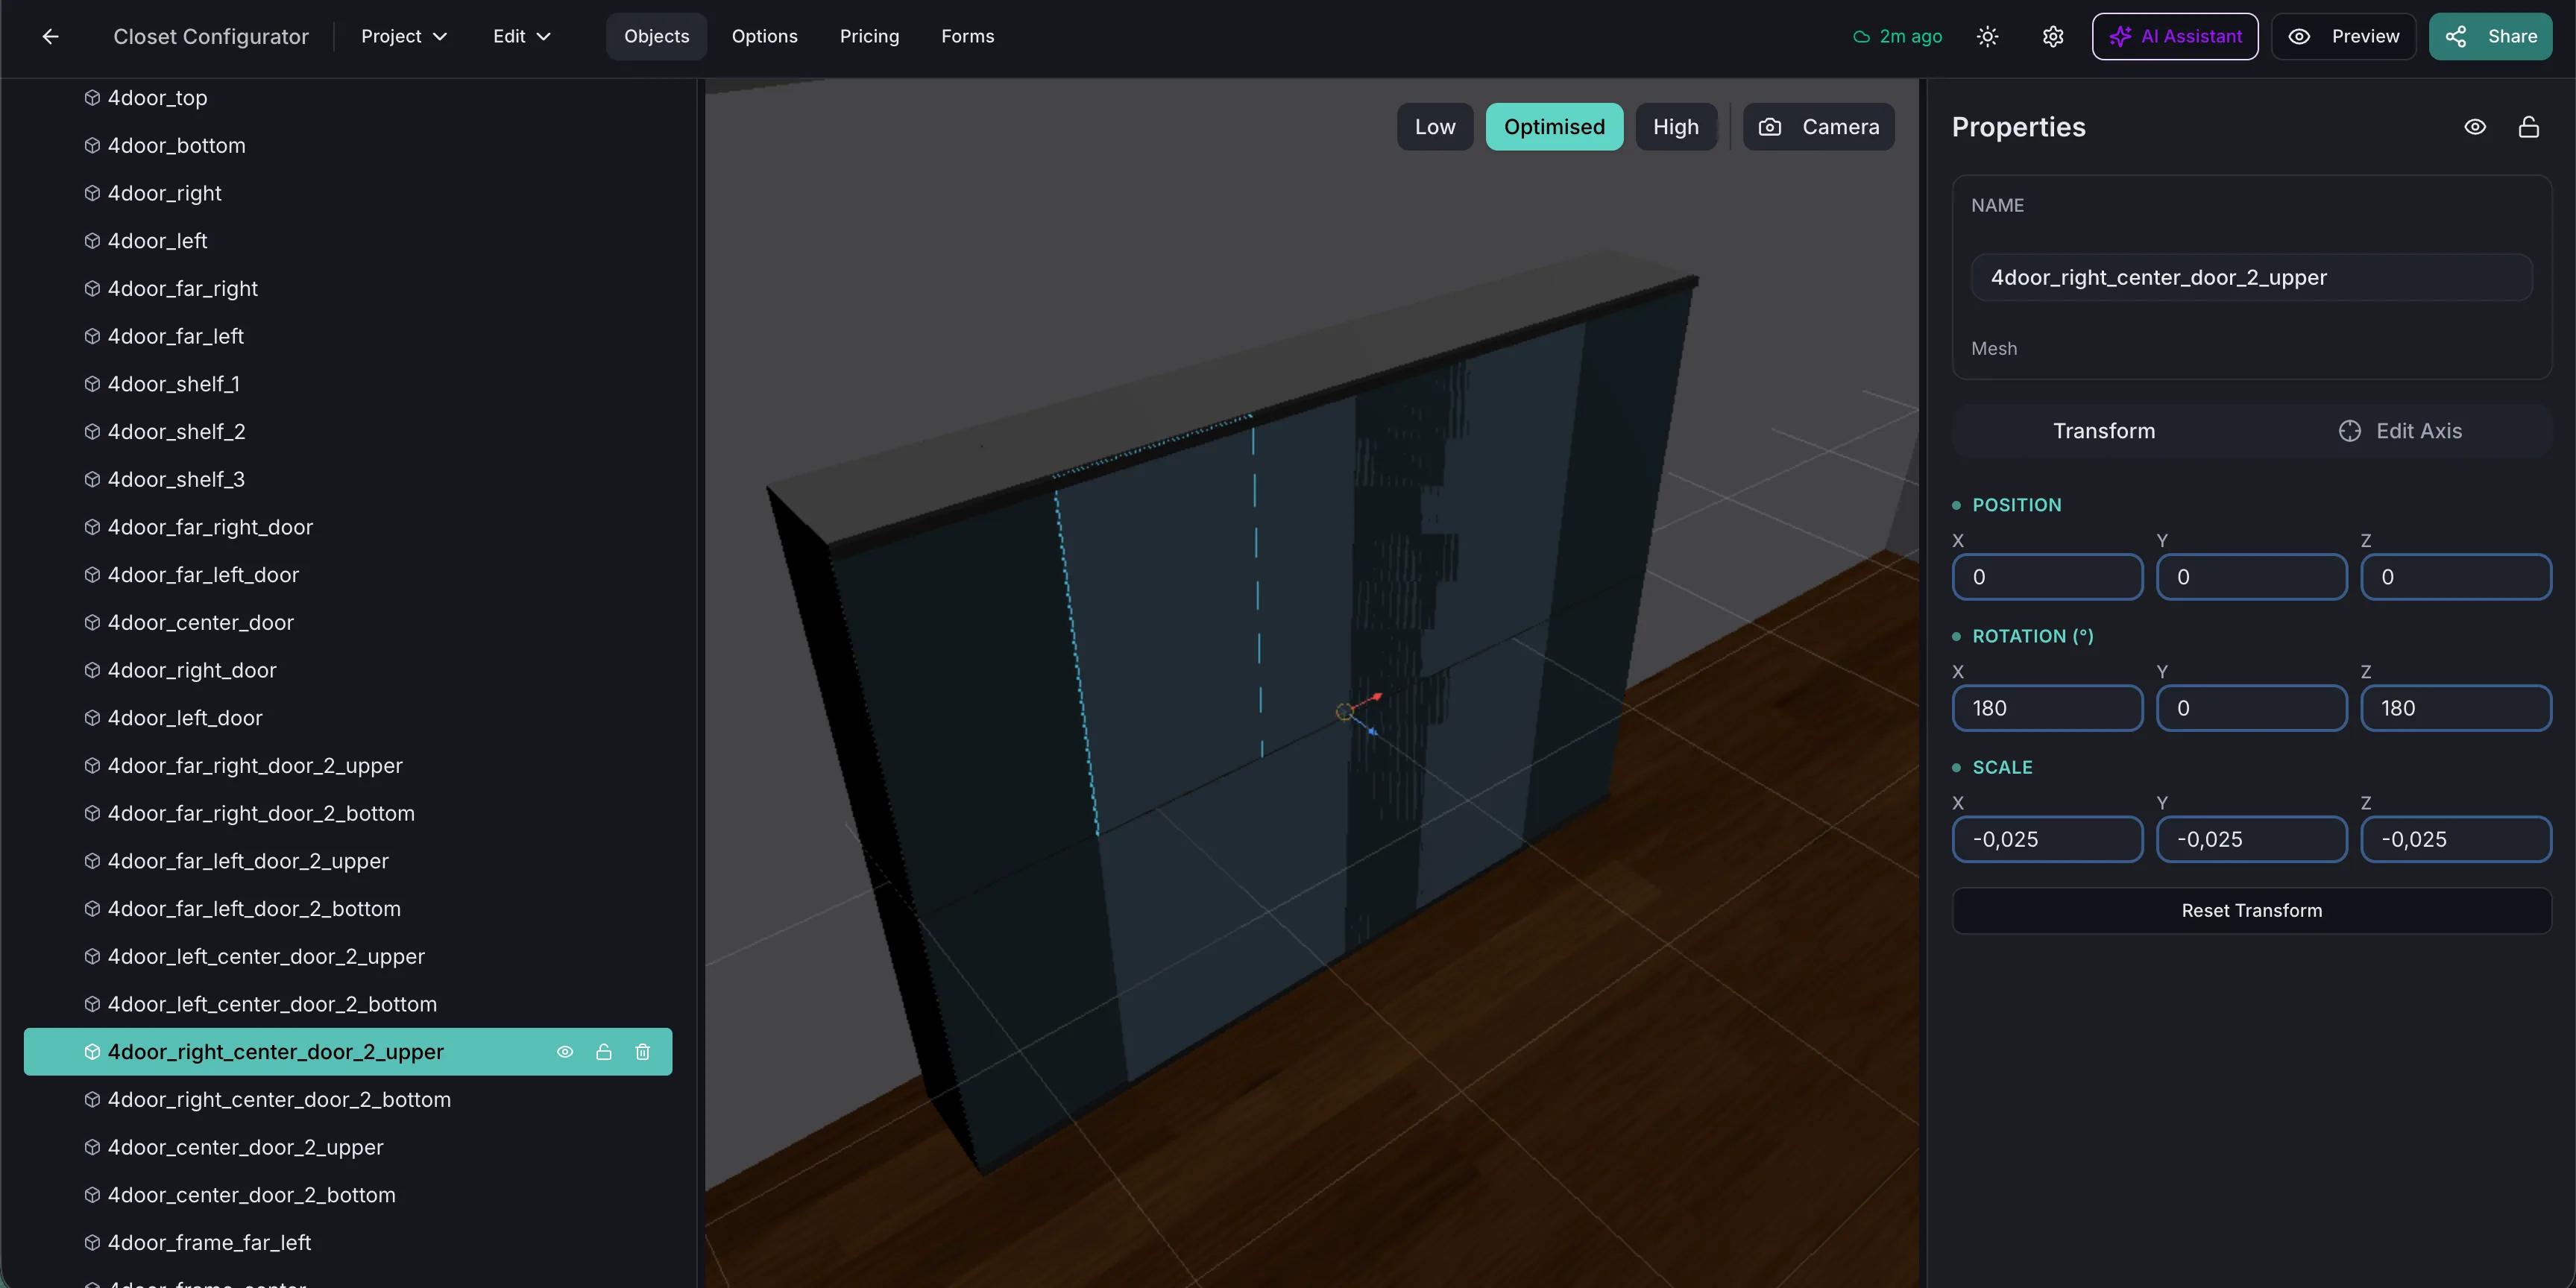2576x1288 pixels.
Task: Click the object Name input field
Action: 2251,277
